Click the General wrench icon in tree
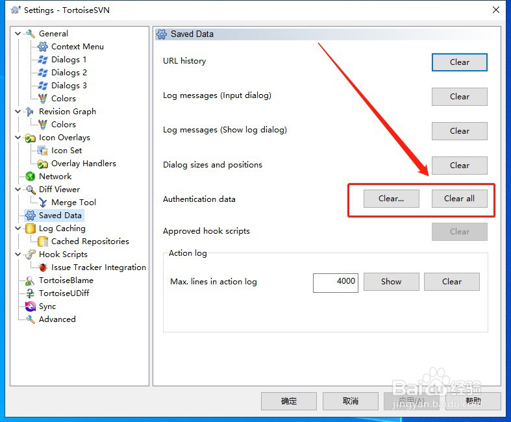 pos(31,34)
